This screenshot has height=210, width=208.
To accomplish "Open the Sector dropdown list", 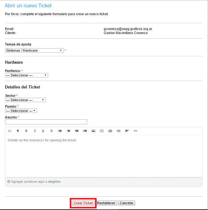I will pyautogui.click(x=25, y=100).
